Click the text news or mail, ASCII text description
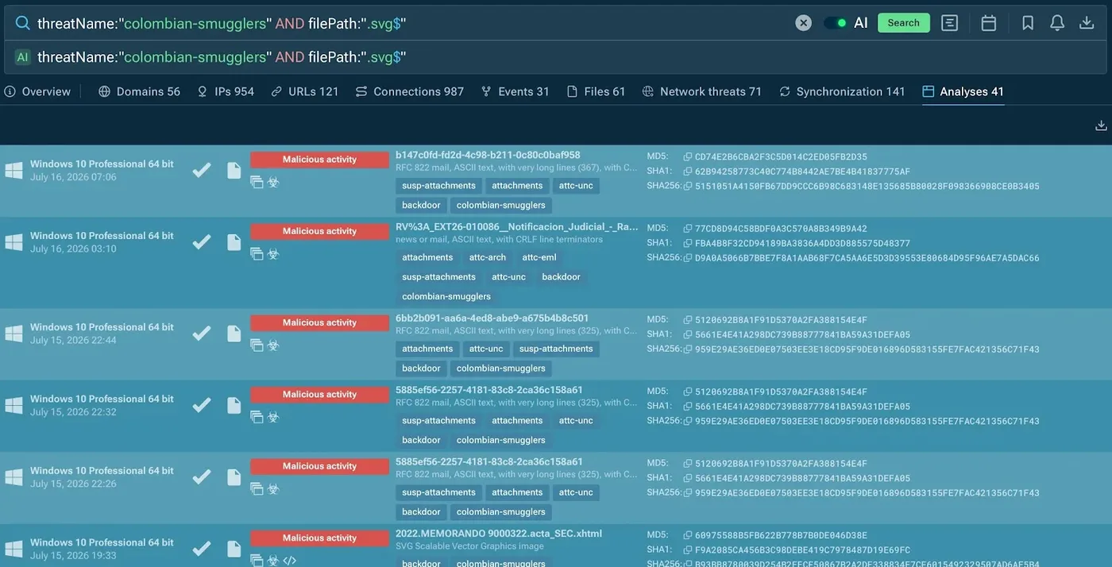Image resolution: width=1112 pixels, height=567 pixels. tap(499, 239)
